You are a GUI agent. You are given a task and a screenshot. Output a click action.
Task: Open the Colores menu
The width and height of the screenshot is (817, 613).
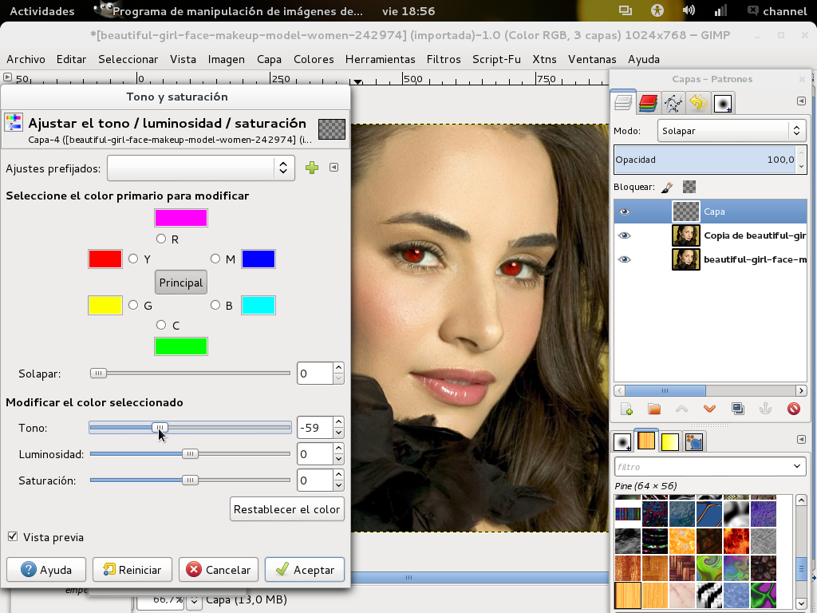tap(314, 59)
